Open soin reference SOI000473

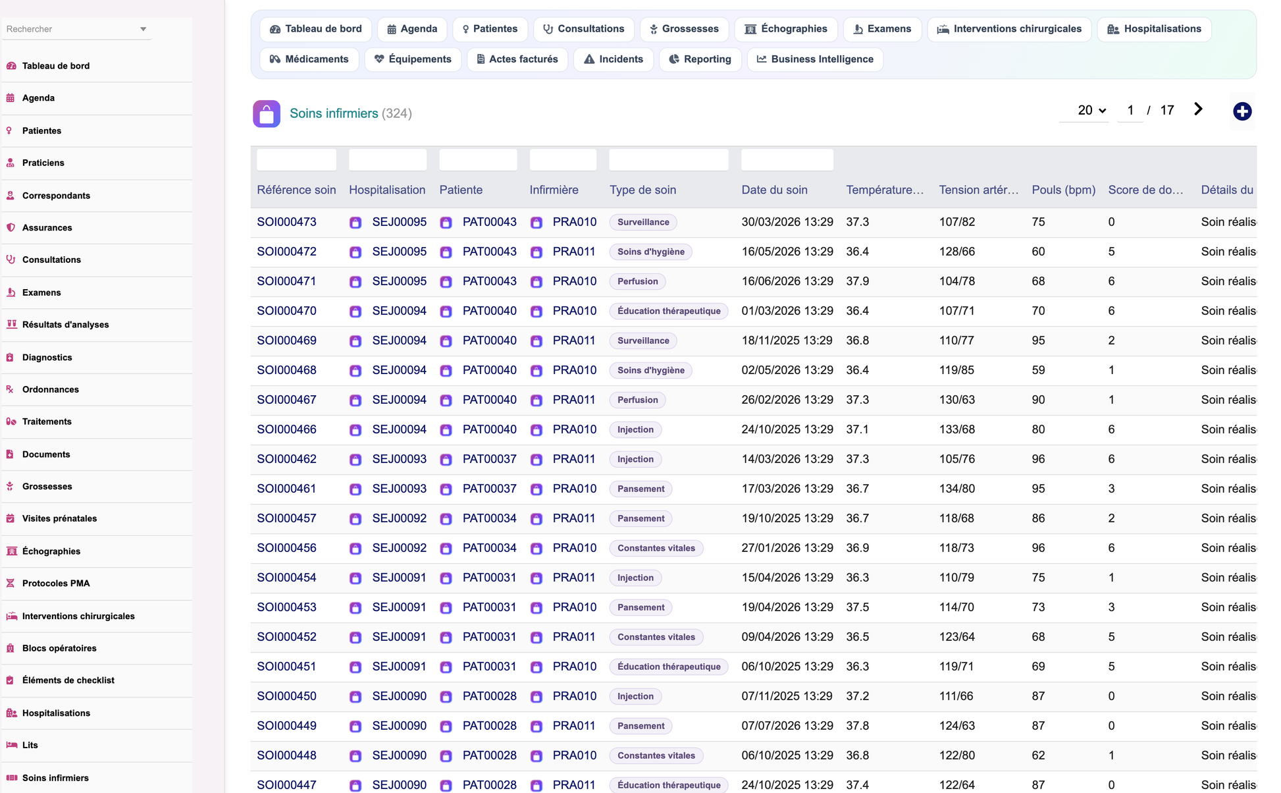[286, 222]
